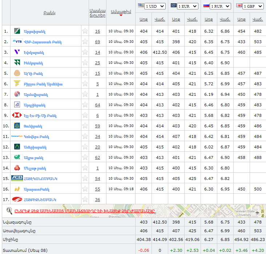Image resolution: width=266 pixels, height=254 pixels.
Task: Sort by Ամսաթիվ date column header
Action: tap(121, 12)
